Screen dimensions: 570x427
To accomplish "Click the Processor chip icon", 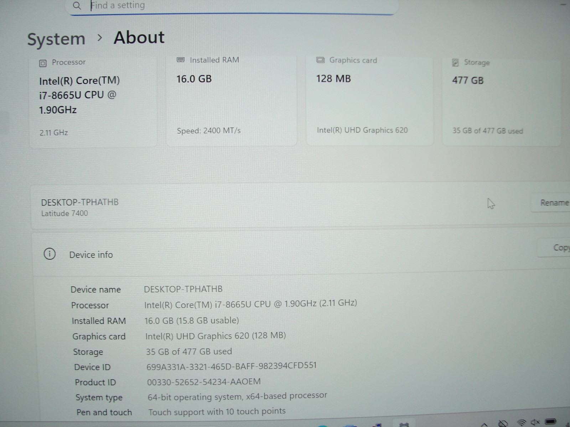I will click(43, 63).
